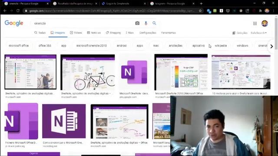Go back using the browser back arrow
Screen dimensions: 278x156
coord(5,11)
